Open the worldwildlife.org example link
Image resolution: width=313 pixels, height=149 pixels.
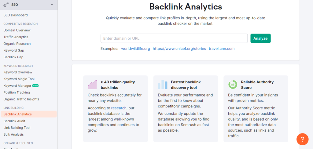(135, 49)
